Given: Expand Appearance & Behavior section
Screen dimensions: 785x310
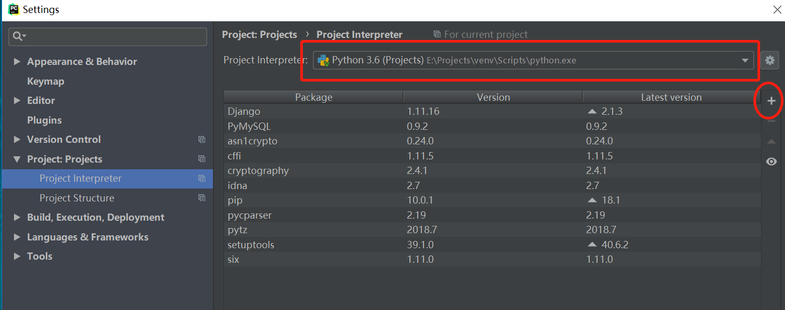Looking at the screenshot, I should [x=17, y=62].
